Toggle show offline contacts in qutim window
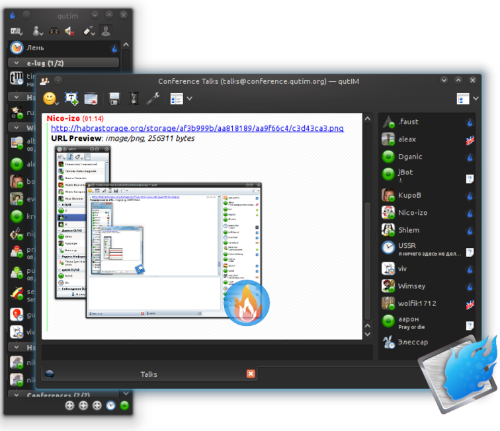 (x=106, y=31)
